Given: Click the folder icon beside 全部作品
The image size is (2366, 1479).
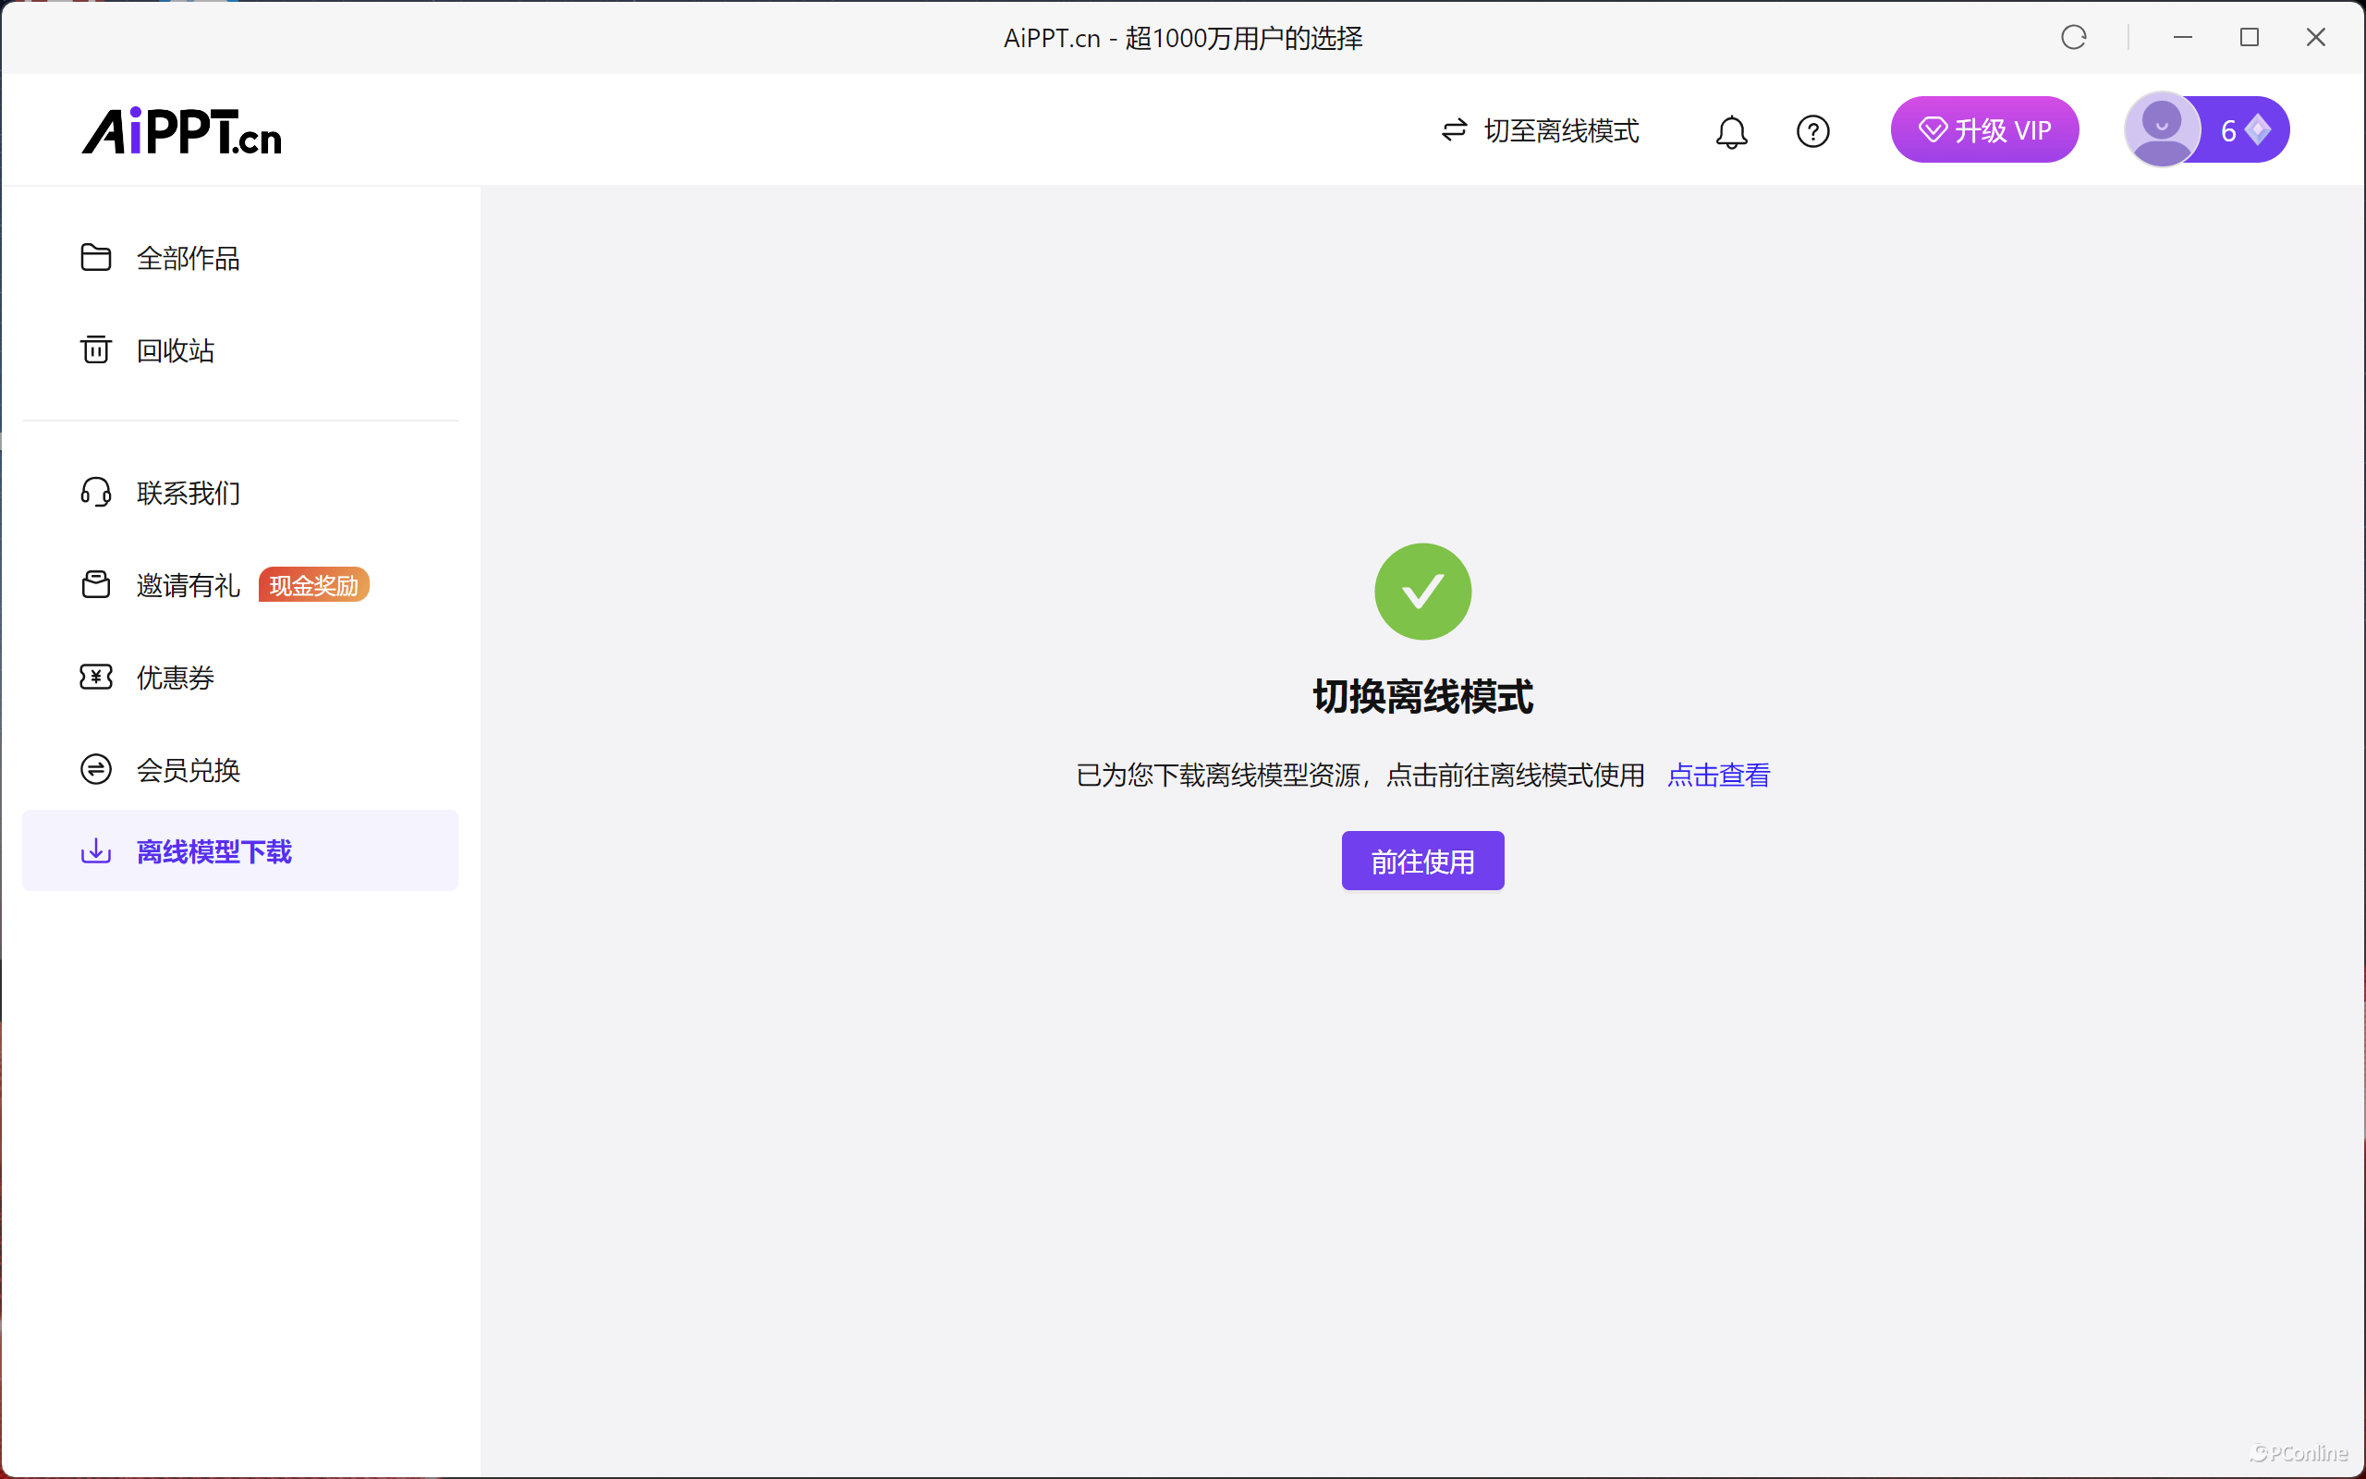Looking at the screenshot, I should 96,257.
